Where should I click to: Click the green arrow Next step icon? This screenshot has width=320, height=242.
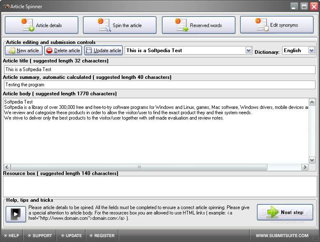pyautogui.click(x=272, y=212)
